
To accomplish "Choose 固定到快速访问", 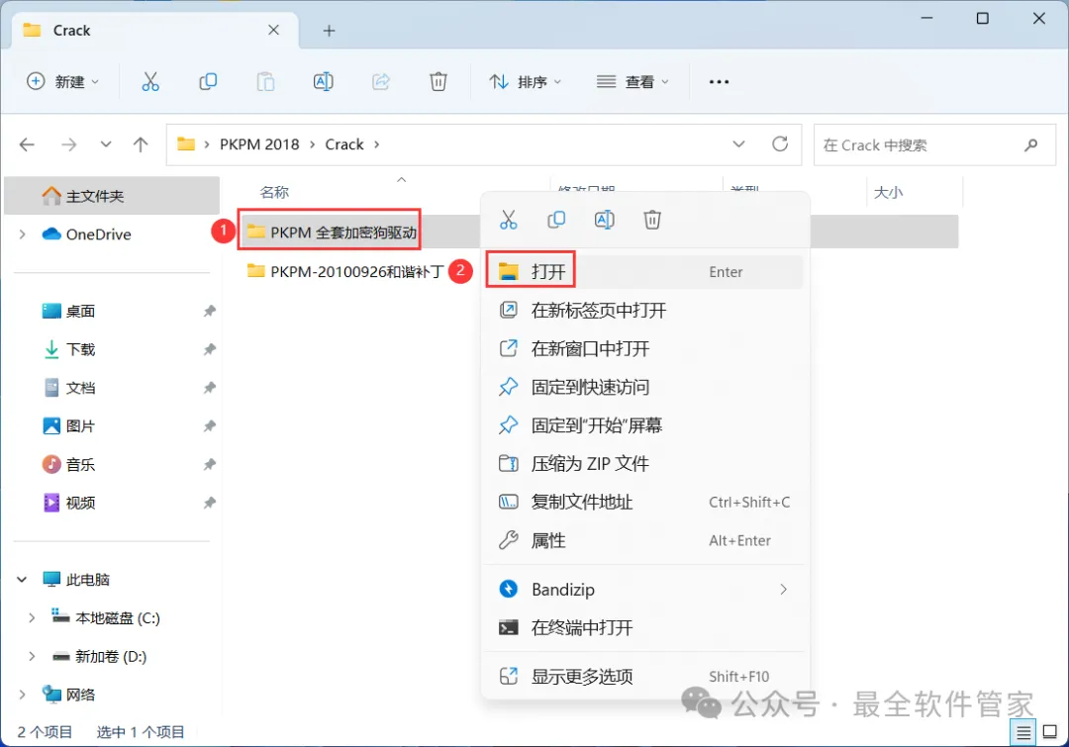I will click(644, 387).
